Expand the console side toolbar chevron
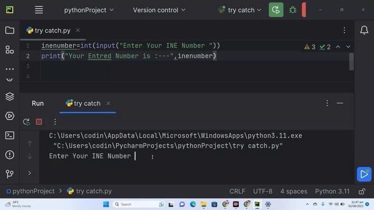The width and height of the screenshot is (374, 210). click(30, 173)
